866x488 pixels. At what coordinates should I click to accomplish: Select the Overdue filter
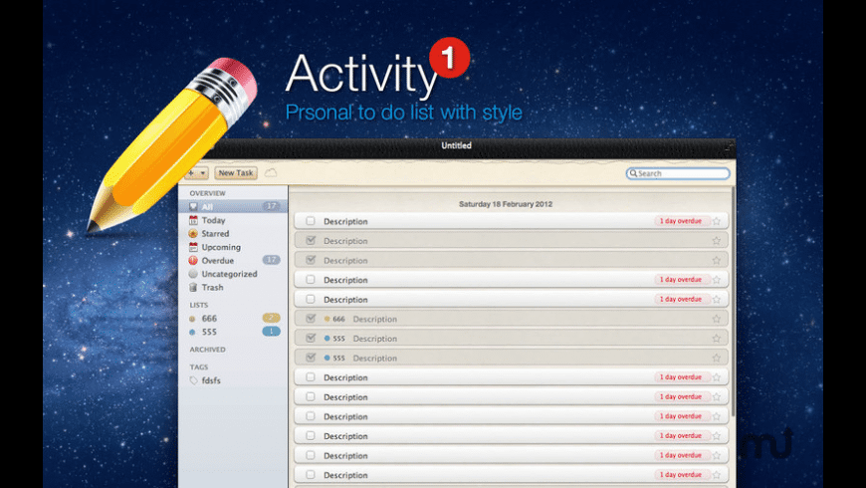233,260
